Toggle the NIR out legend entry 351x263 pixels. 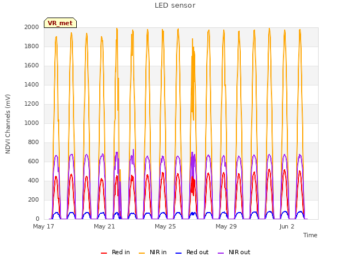click(234, 252)
